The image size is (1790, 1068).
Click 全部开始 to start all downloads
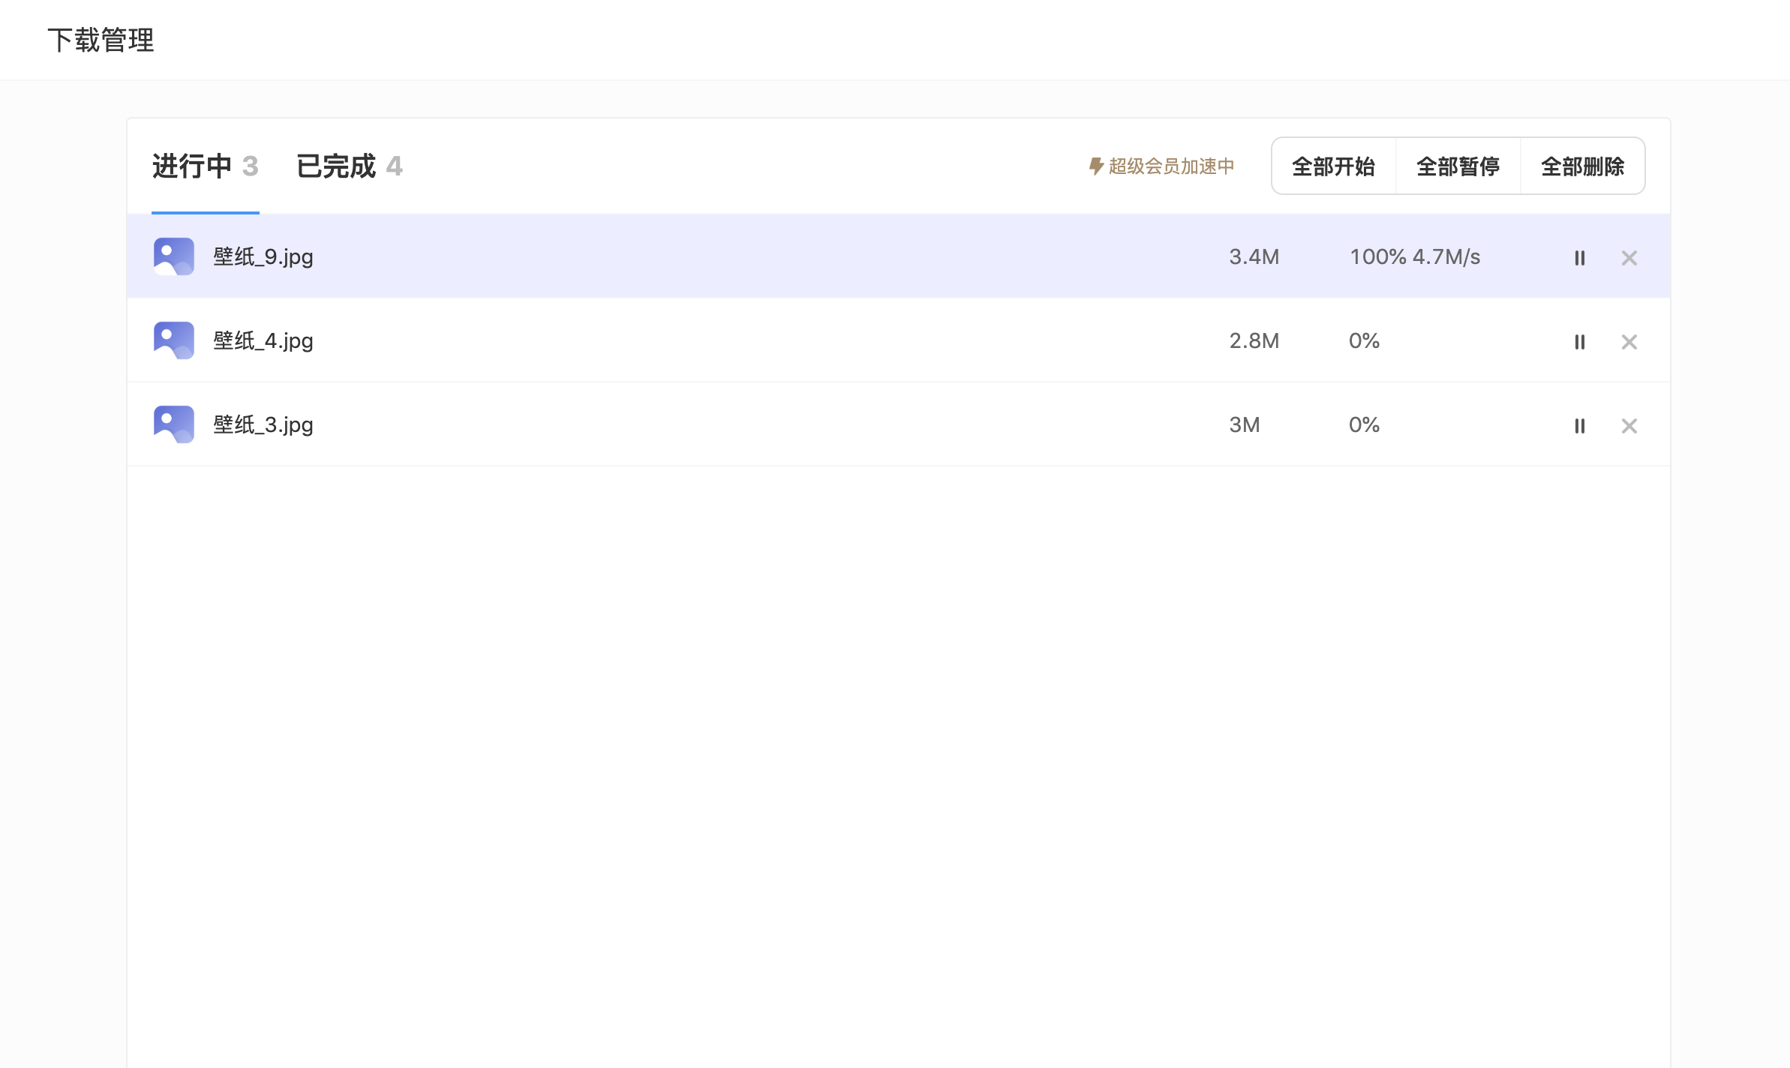tap(1334, 165)
